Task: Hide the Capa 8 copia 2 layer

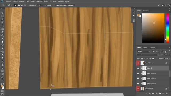Action: (138, 73)
